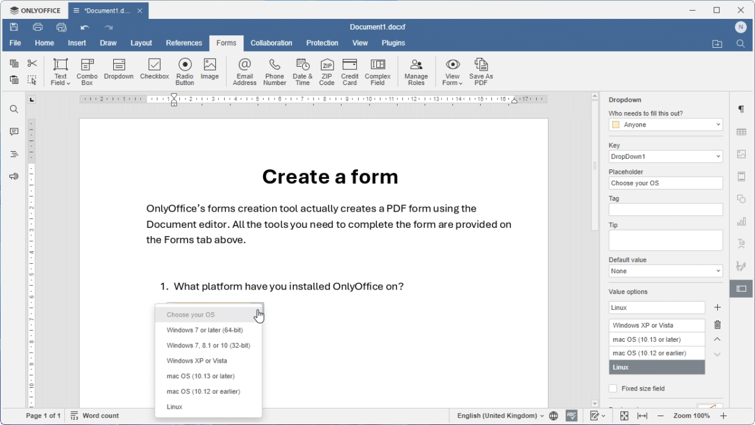
Task: Open the References ribbon tab
Action: click(x=184, y=43)
